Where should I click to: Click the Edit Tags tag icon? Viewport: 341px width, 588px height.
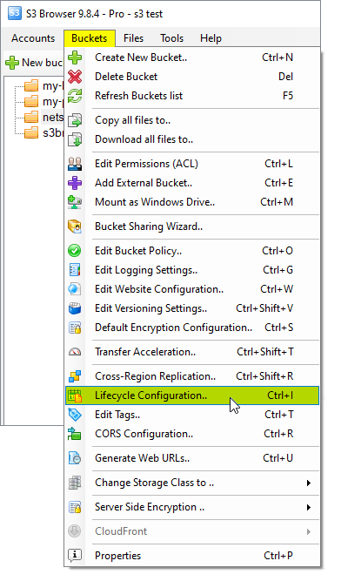pos(75,415)
